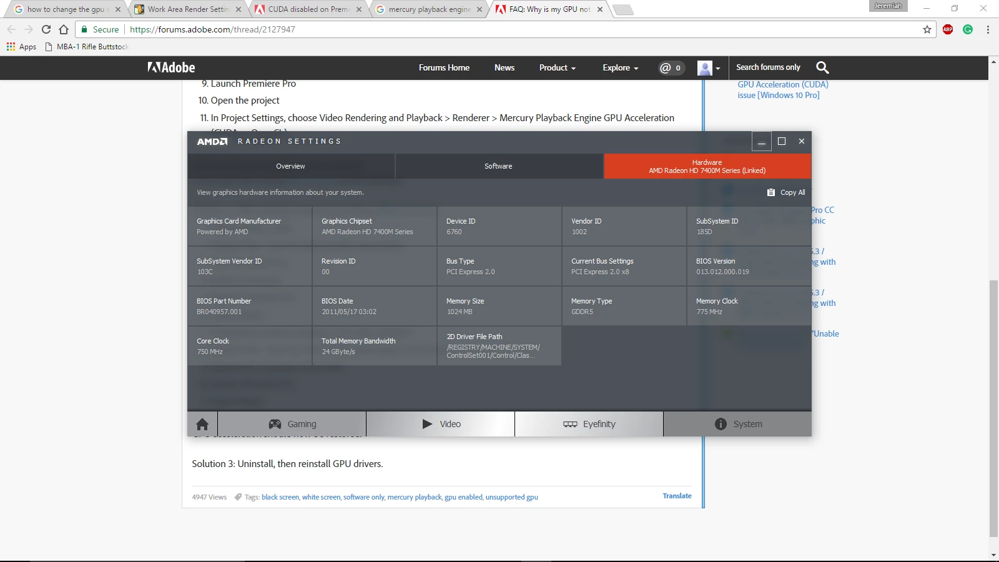Click the software only tag
This screenshot has width=999, height=562.
coord(364,497)
